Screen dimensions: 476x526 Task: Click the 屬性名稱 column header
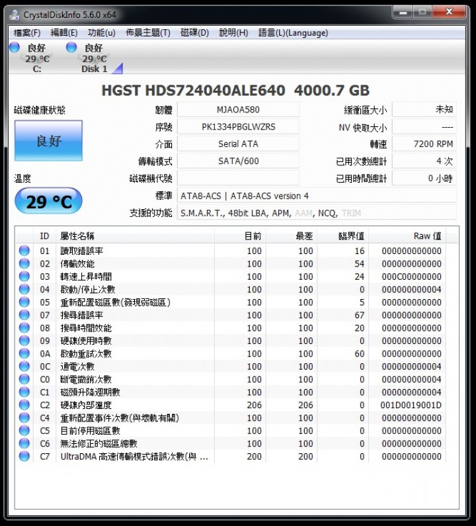click(x=135, y=236)
